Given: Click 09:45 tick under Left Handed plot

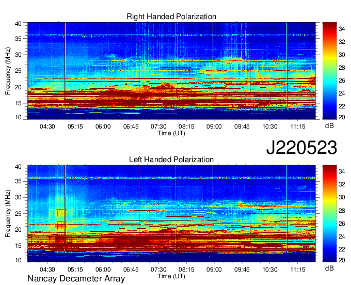Looking at the screenshot, I should pos(242,270).
